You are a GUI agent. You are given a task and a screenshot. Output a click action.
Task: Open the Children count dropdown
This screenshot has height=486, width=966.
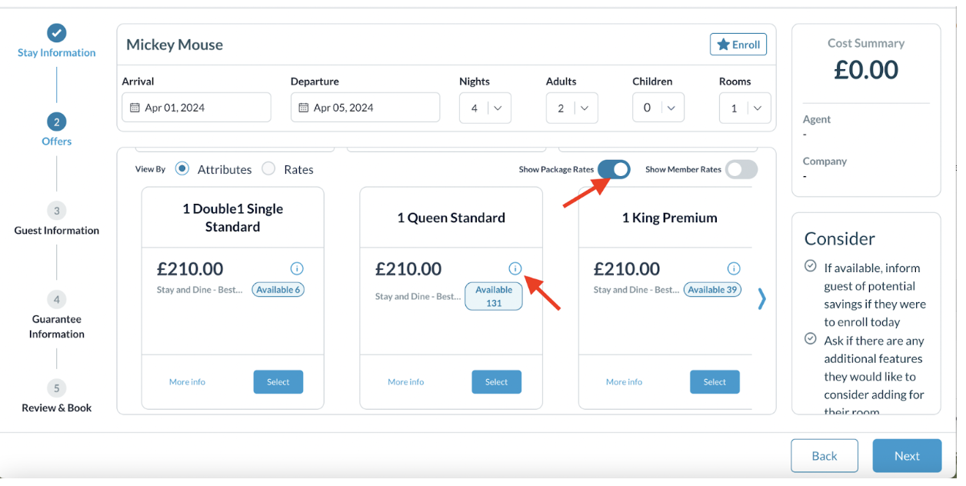click(658, 108)
